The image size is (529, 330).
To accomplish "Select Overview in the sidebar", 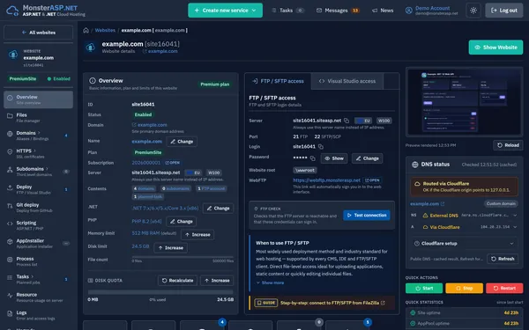I will pyautogui.click(x=38, y=99).
